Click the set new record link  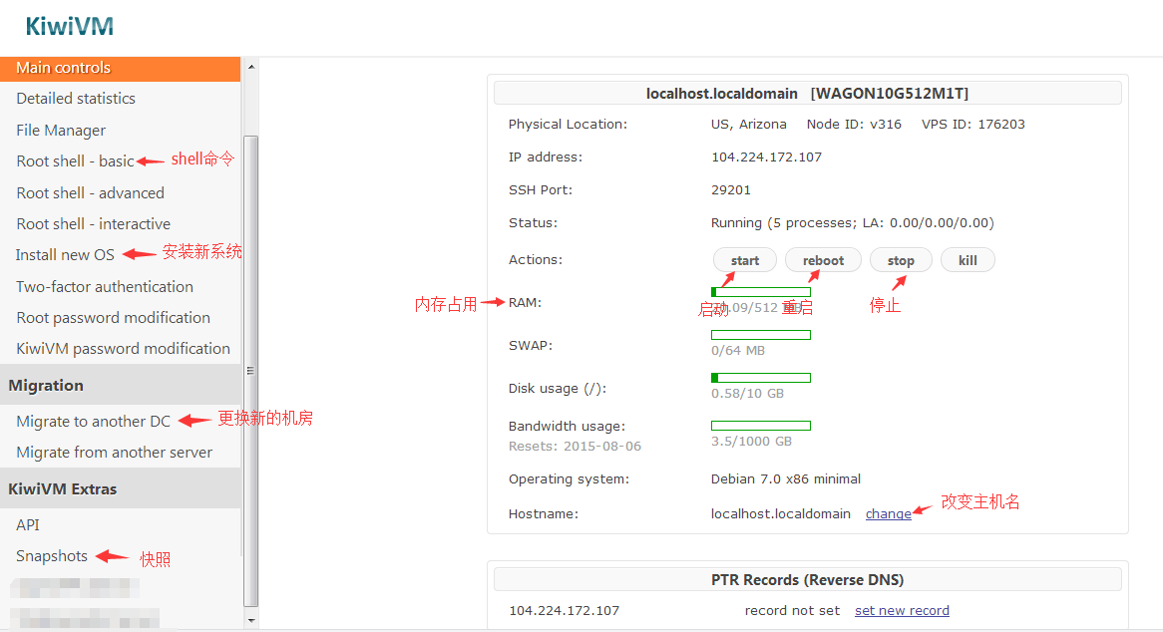coord(902,610)
